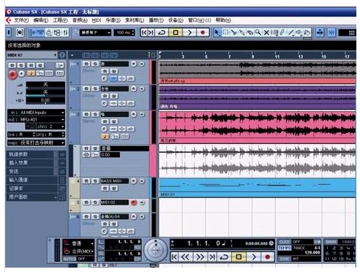Expand the MIDI 02 inspector header arrow
The width and height of the screenshot is (360, 272).
pos(55,55)
